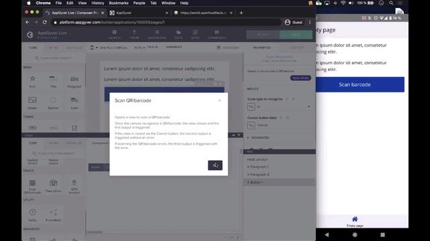Reload the page in Chrome

(45, 22)
